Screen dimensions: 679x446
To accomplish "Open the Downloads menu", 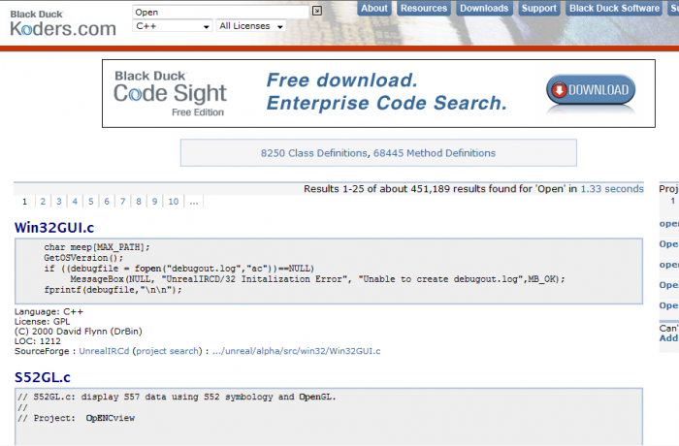I will point(484,8).
